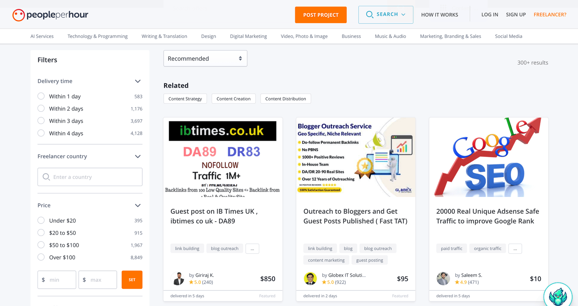
Task: Open Google SEO offer thumbnail
Action: (489, 157)
